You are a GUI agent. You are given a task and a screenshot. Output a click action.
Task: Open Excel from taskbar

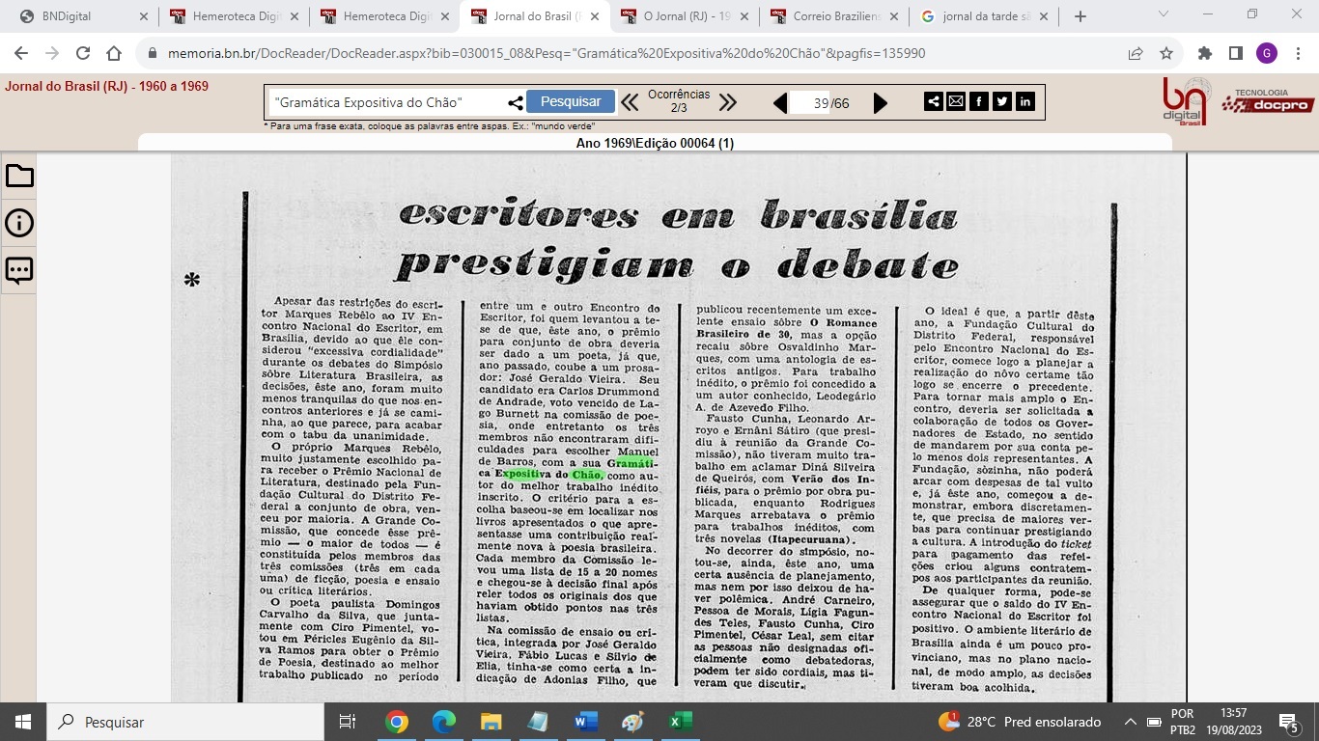(x=680, y=722)
